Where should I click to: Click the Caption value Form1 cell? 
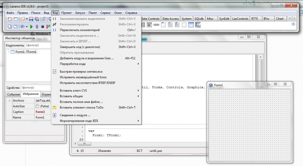(x=43, y=112)
